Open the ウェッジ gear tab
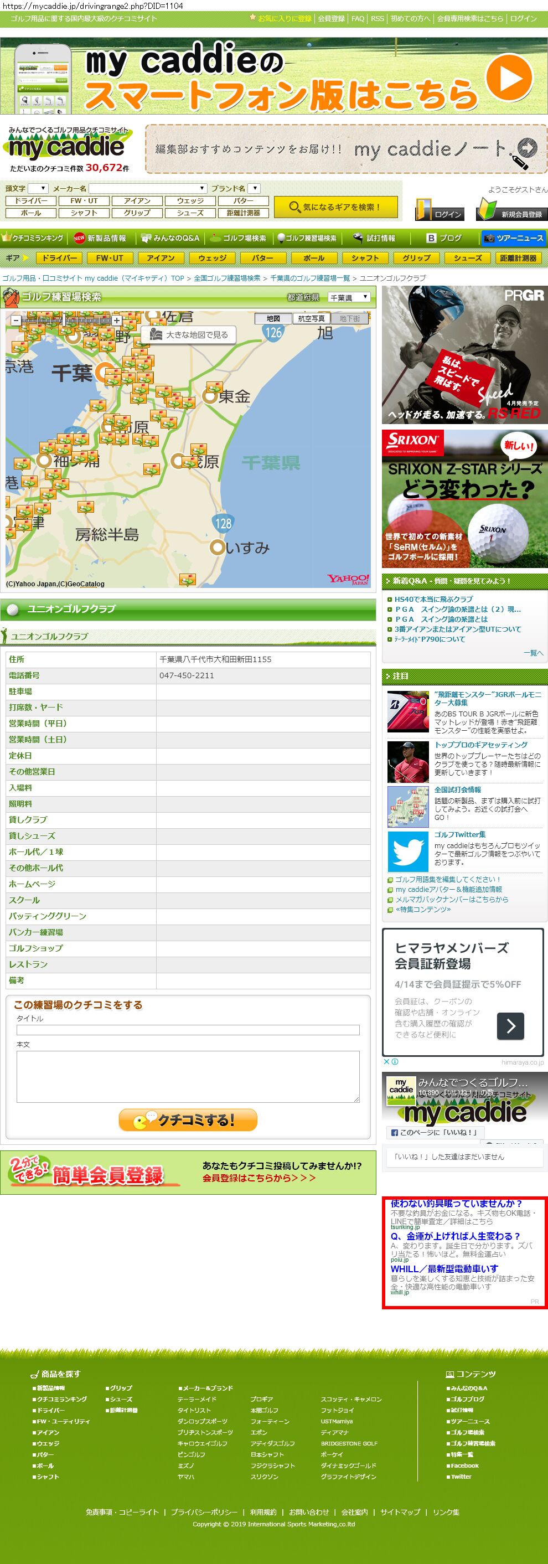The height and width of the screenshot is (1564, 548). coord(213,257)
